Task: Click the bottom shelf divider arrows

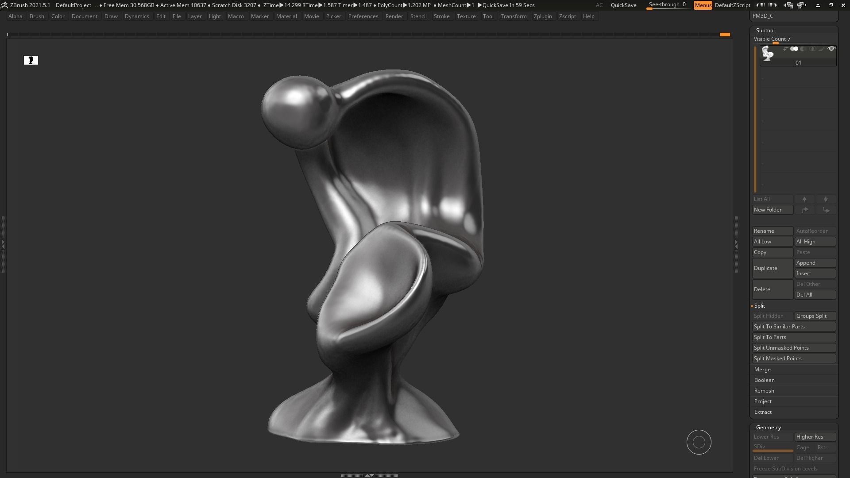Action: pyautogui.click(x=369, y=475)
